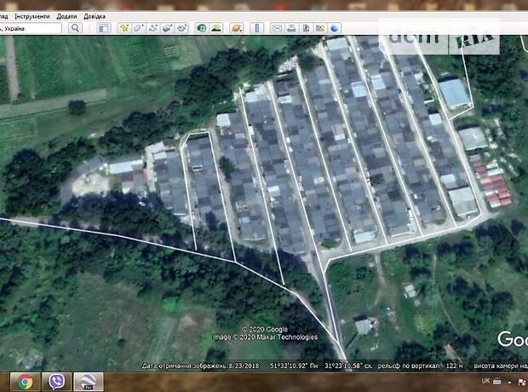528x392 pixels.
Task: Open Google Earth Pro taskbar button
Action: [x=89, y=382]
